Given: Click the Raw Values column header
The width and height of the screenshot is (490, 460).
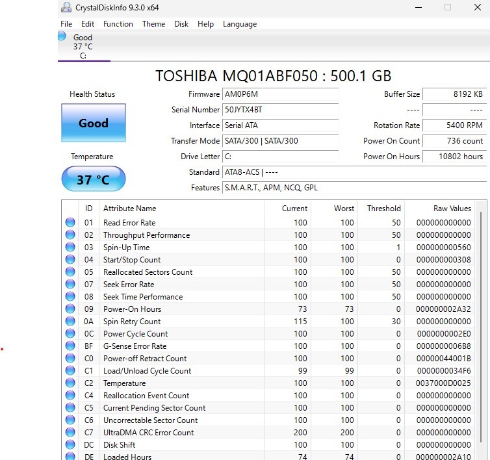Looking at the screenshot, I should [452, 209].
